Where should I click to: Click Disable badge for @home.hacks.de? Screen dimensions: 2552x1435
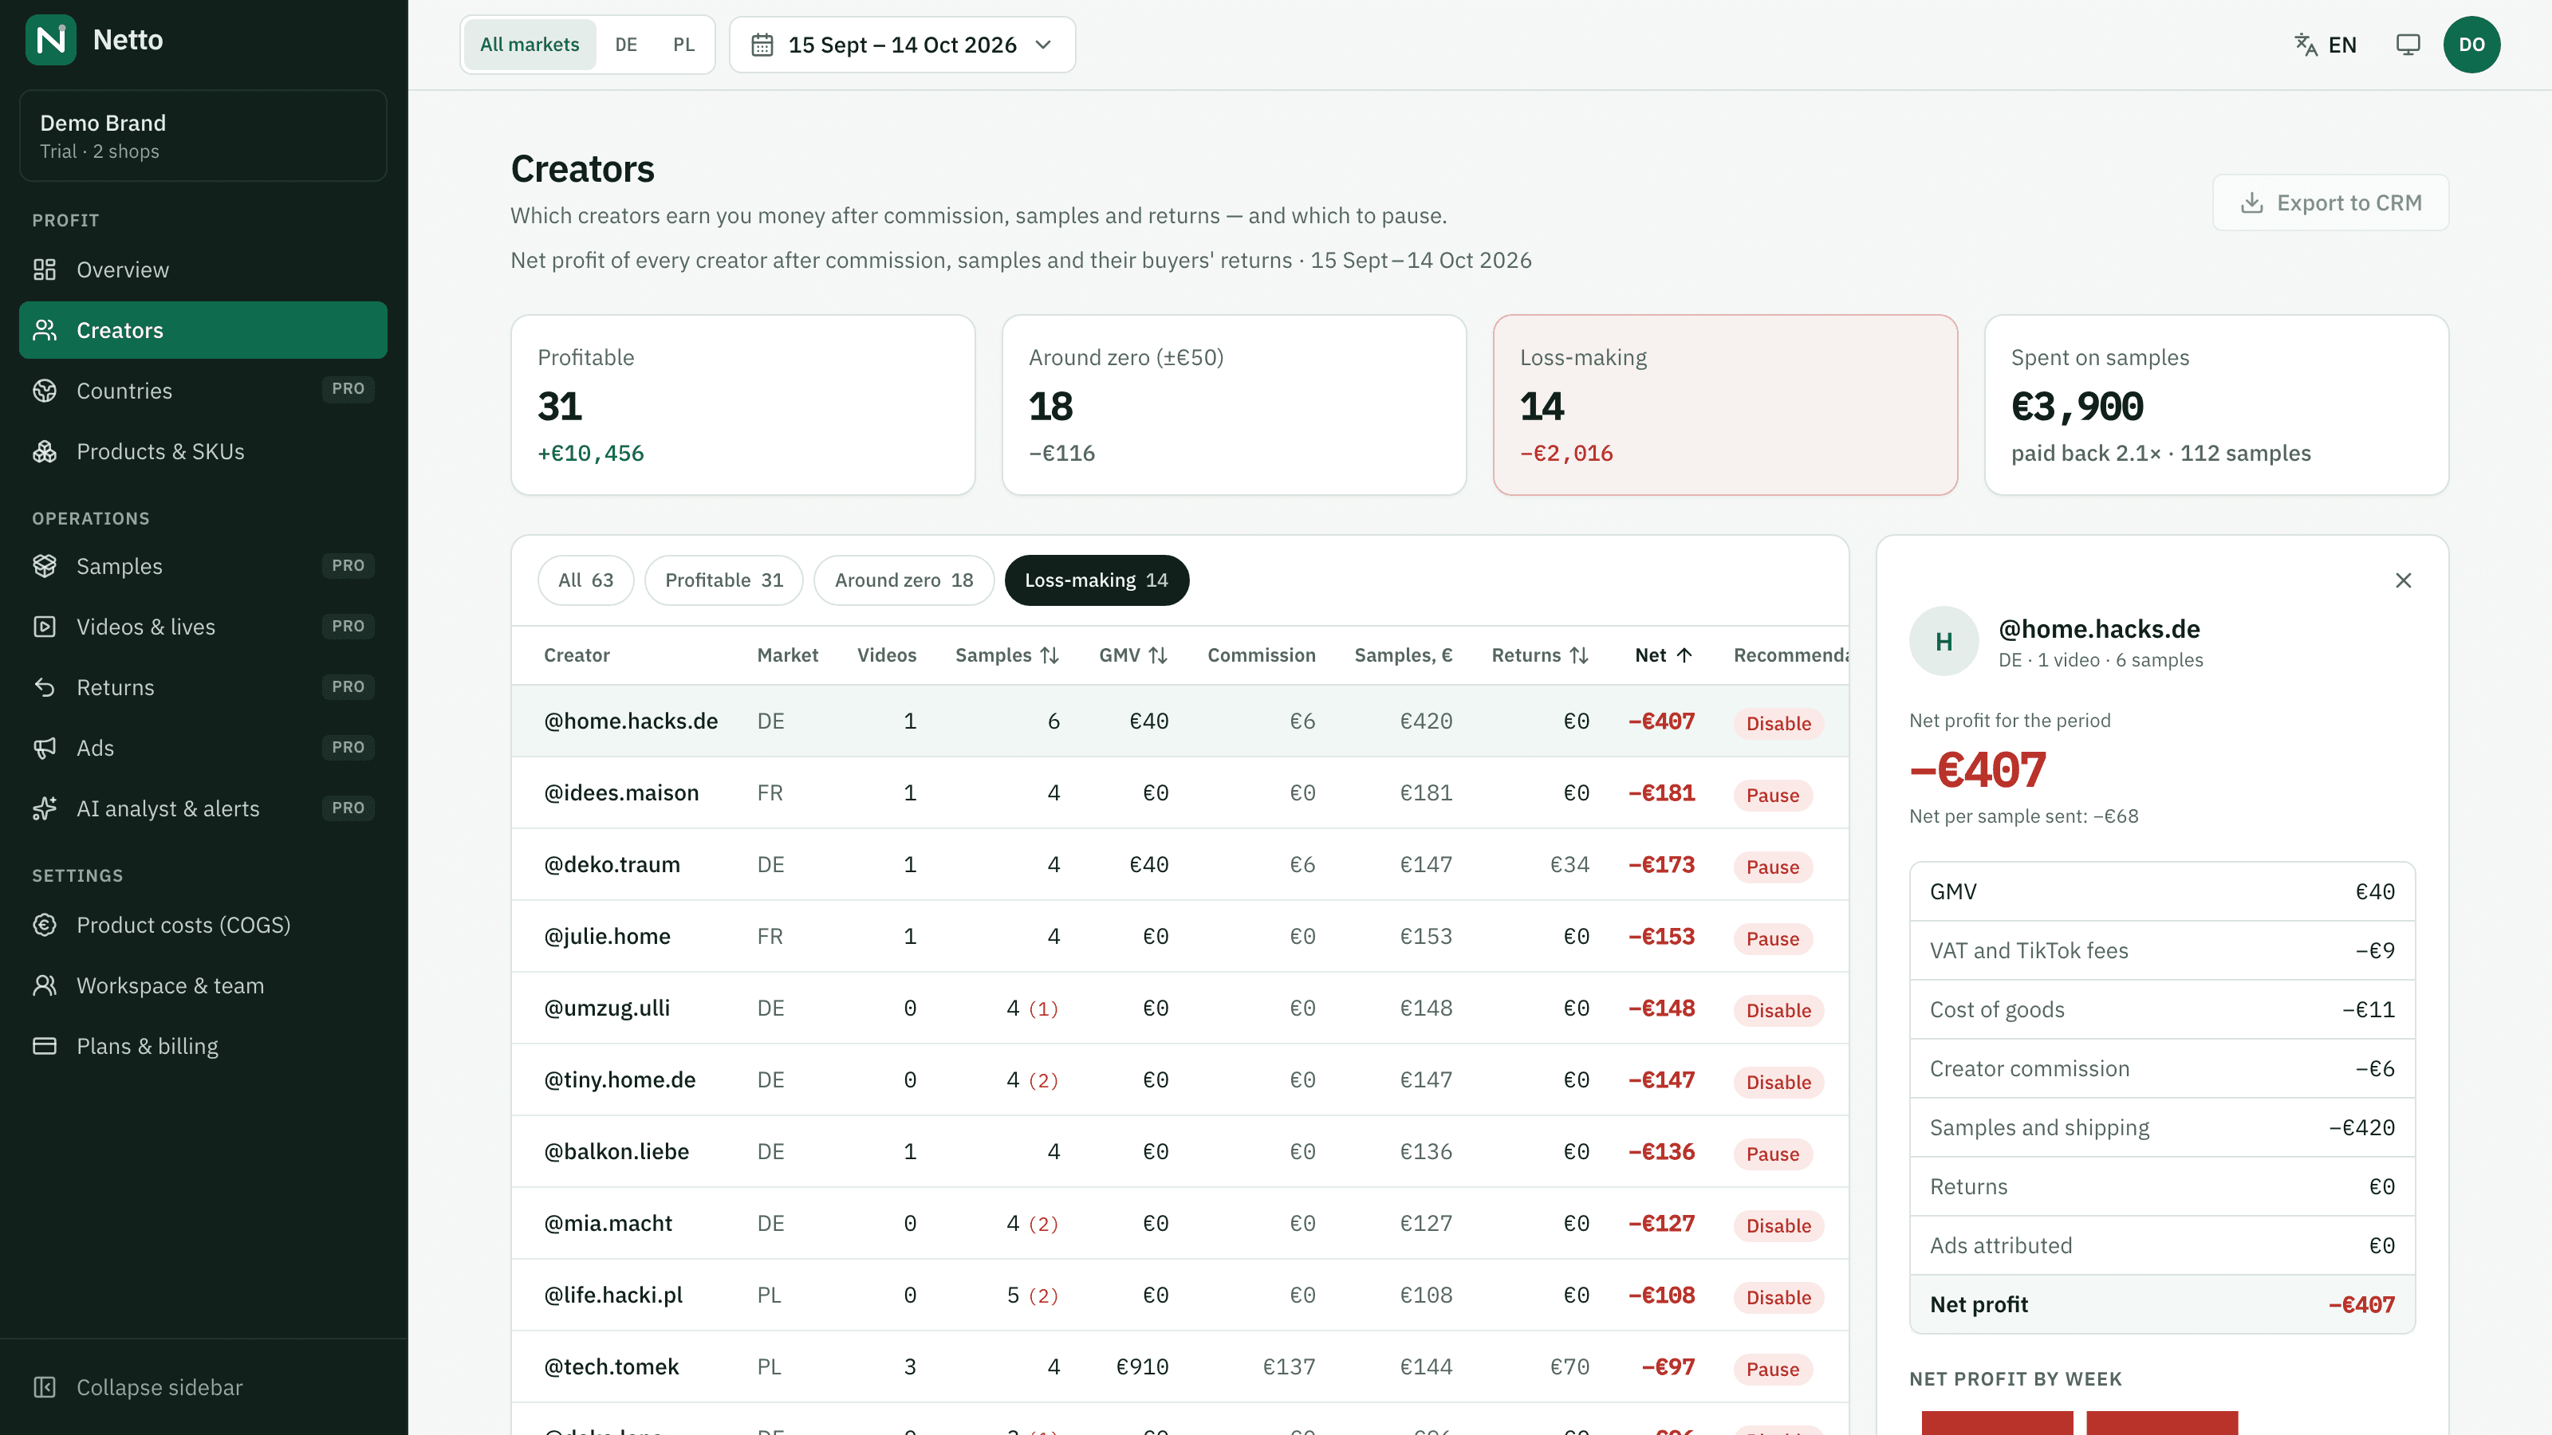tap(1778, 723)
